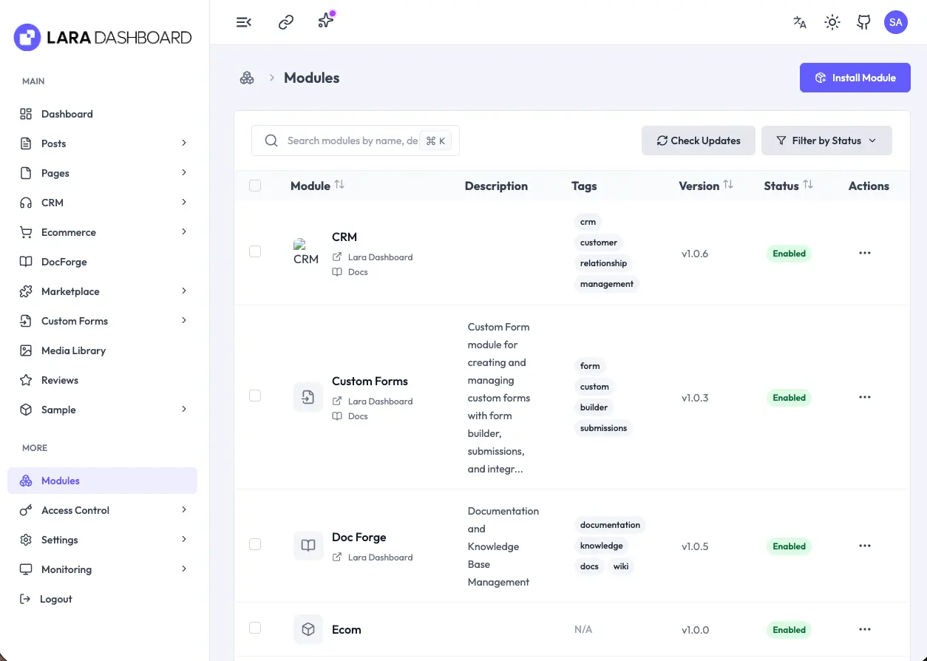Click Doc Forge external link icon
This screenshot has width=927, height=661.
337,557
